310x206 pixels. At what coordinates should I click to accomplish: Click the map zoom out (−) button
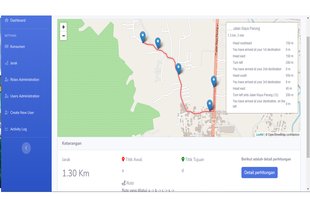pyautogui.click(x=63, y=36)
